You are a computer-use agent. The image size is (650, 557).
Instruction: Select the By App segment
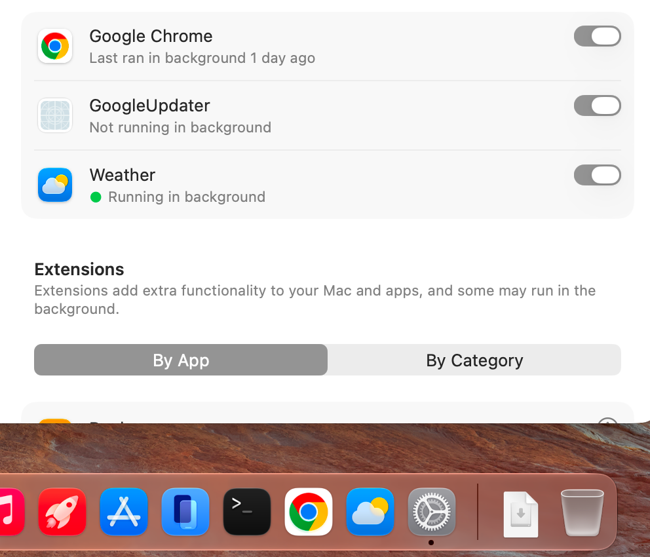[x=181, y=360]
